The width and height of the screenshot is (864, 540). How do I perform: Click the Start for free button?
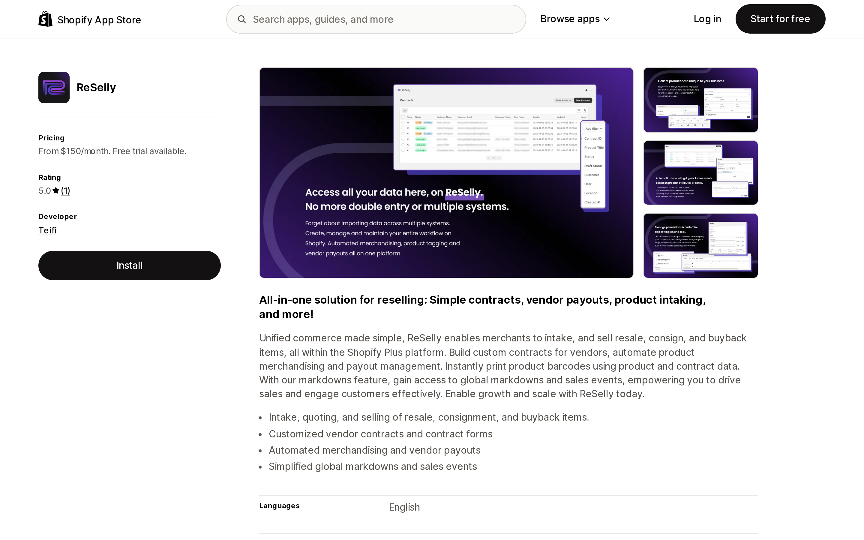click(x=780, y=19)
